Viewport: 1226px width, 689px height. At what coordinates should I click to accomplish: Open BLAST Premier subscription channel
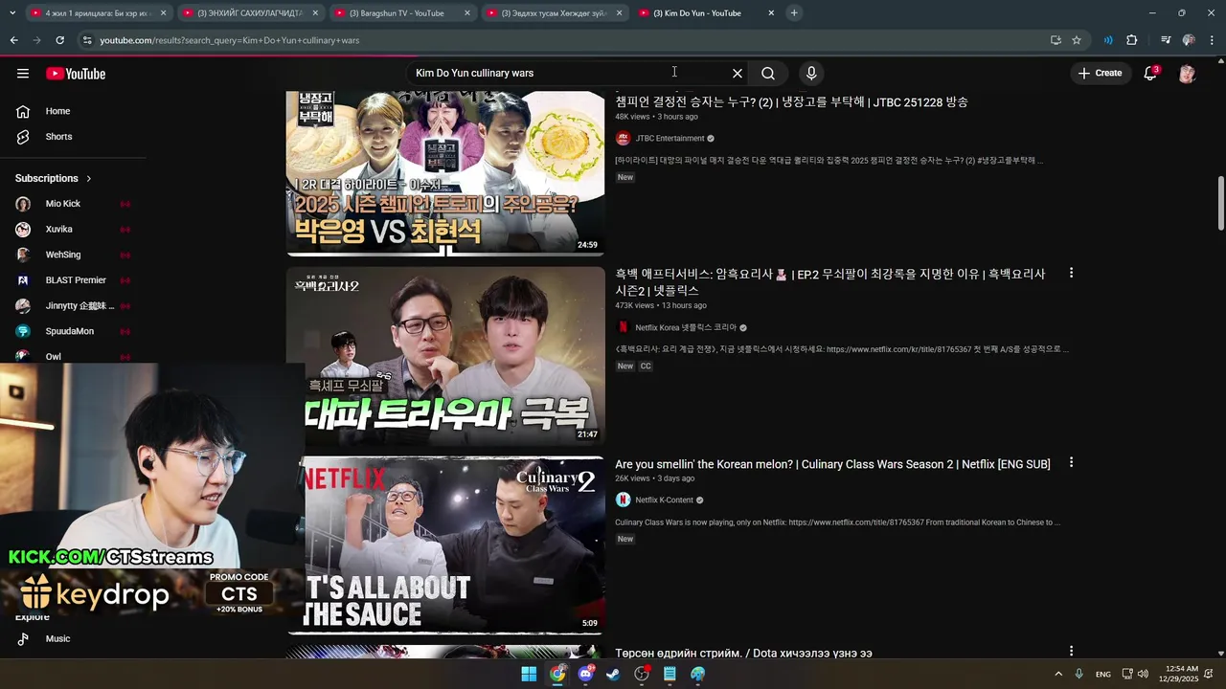74,280
